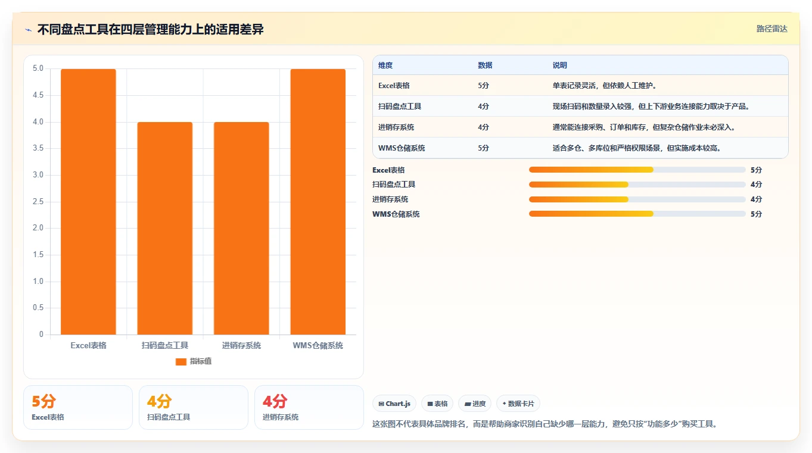Click the footnote starting 这张图不代表具体品牌排名
Screen dimensions: 812x453
[x=546, y=424]
